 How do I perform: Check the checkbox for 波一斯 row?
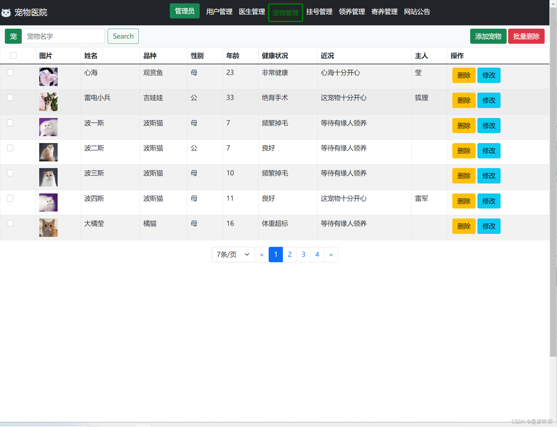tap(10, 123)
